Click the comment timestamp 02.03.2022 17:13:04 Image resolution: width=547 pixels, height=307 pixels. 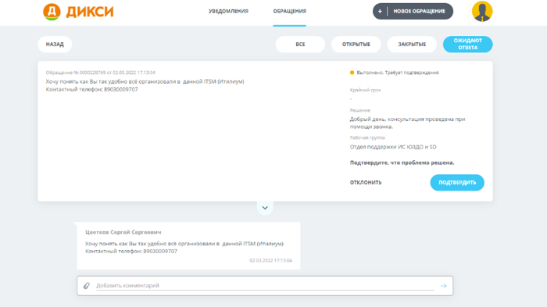coord(270,261)
